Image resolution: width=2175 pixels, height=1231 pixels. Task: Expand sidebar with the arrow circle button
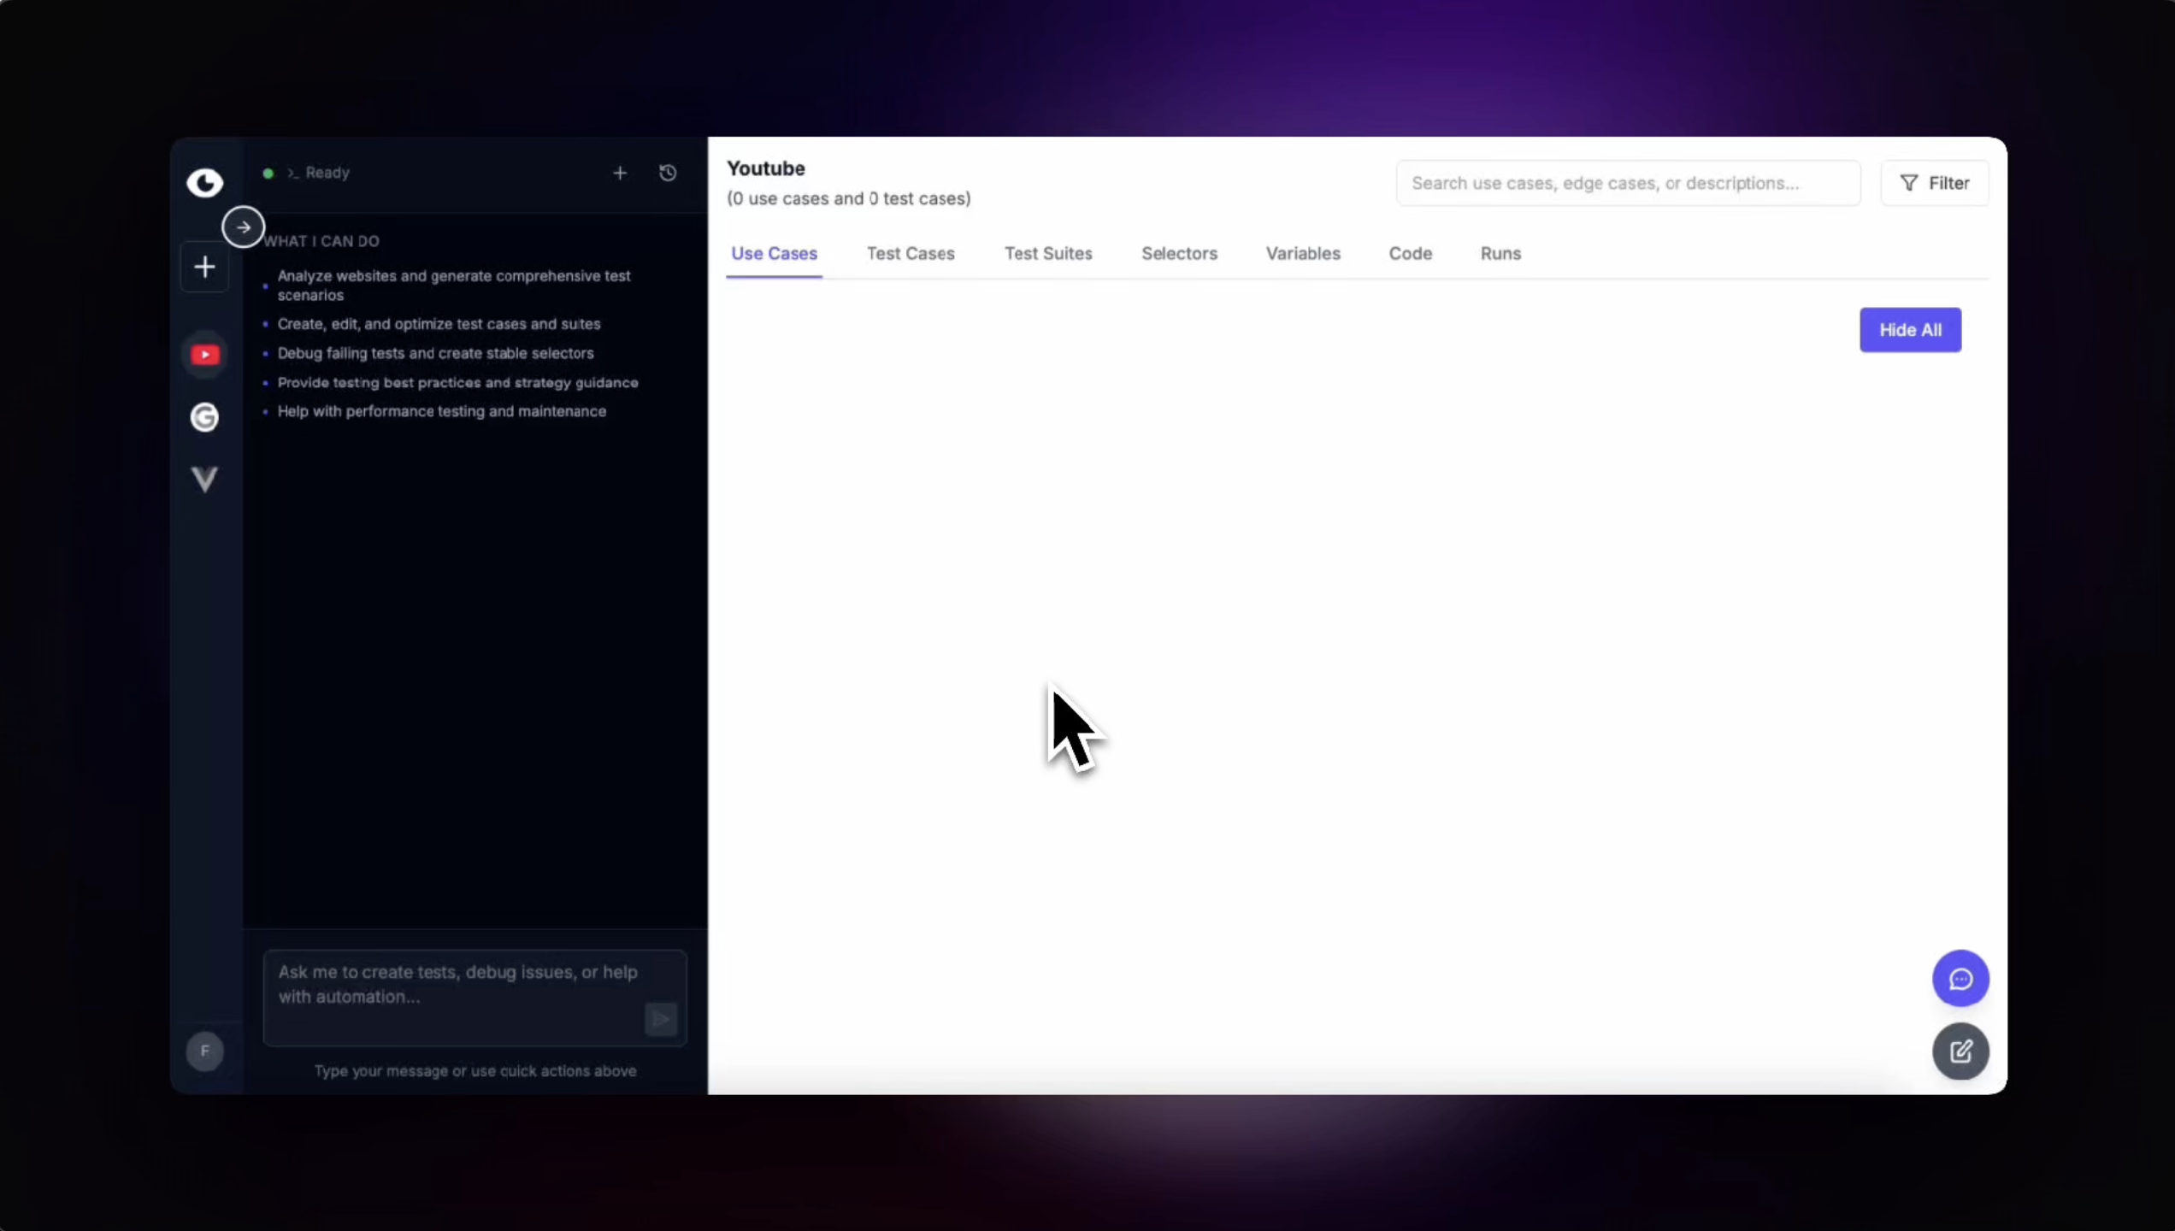243,227
